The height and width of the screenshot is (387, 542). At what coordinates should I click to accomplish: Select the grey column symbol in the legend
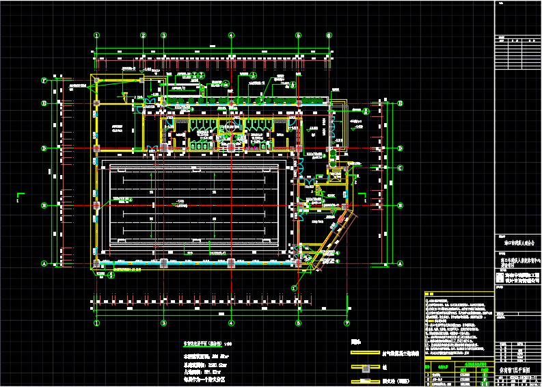pyautogui.click(x=367, y=369)
